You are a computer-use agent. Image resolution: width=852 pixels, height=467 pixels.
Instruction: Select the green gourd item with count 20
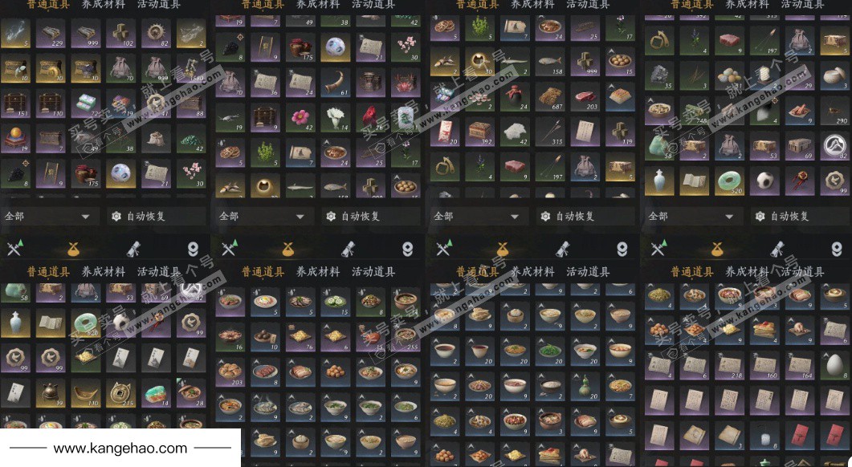click(x=585, y=385)
